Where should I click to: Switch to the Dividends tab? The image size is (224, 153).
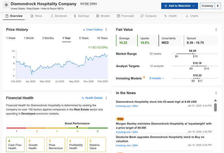point(59,16)
